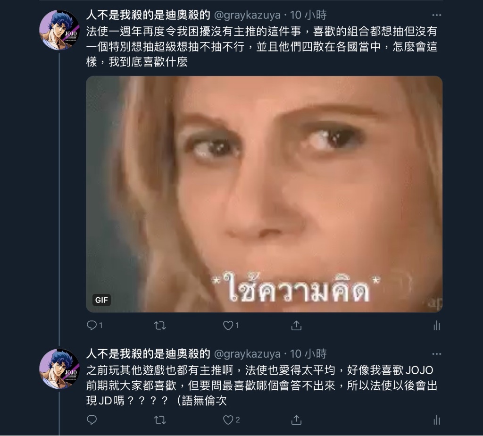This screenshot has width=483, height=436.
Task: Open the first tweet's display name 人不是我殺的是迪奧殺的
Action: pos(148,15)
